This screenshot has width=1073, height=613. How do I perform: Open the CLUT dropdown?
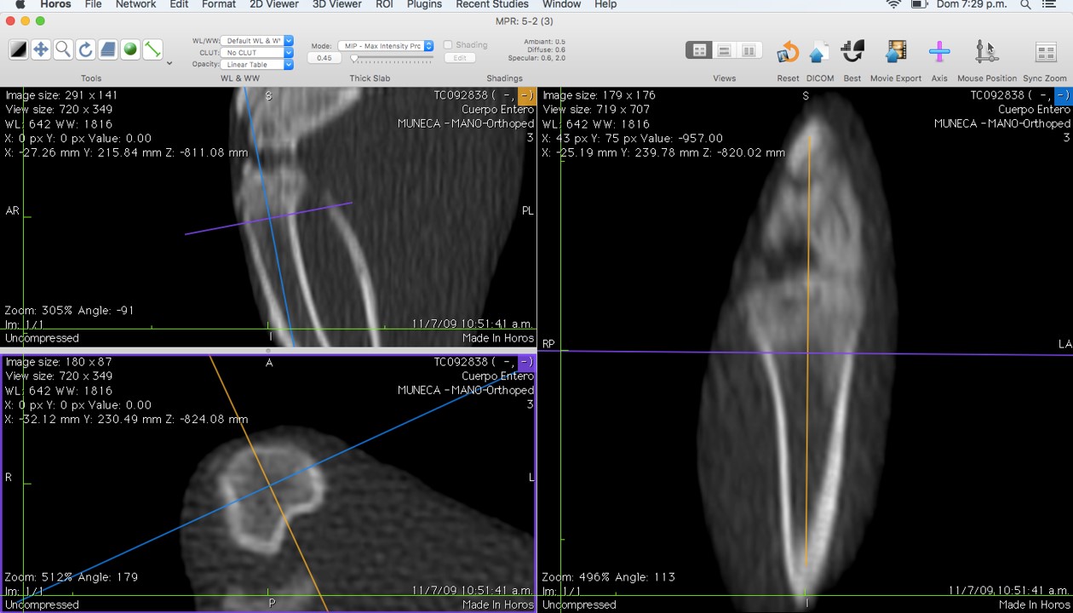click(256, 53)
